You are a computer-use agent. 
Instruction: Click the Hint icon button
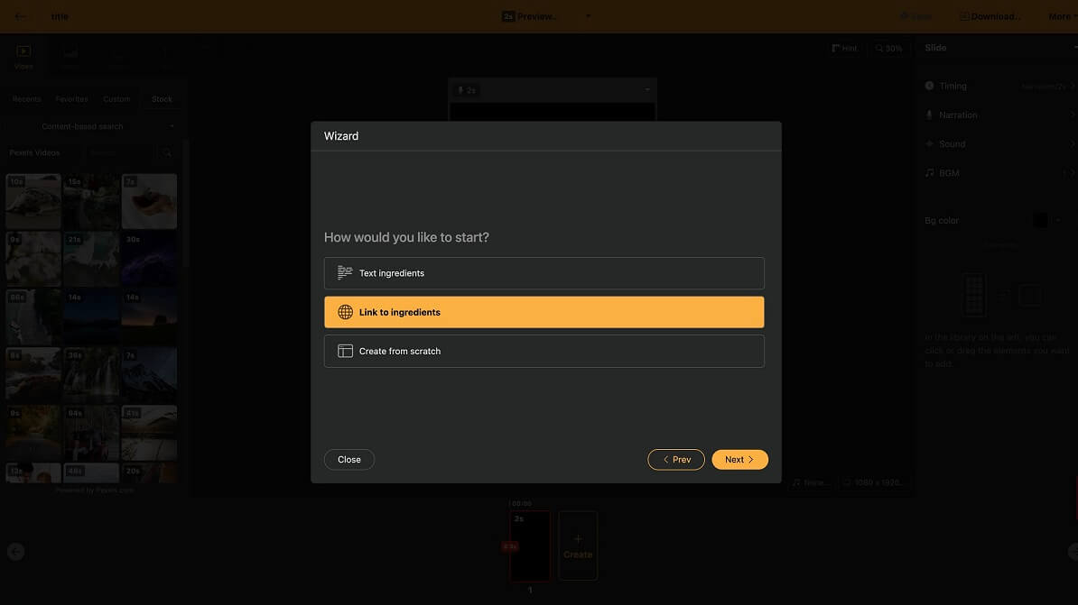[845, 49]
